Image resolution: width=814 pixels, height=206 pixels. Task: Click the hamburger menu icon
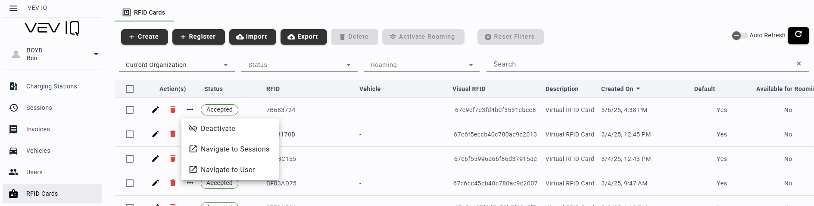click(x=13, y=8)
